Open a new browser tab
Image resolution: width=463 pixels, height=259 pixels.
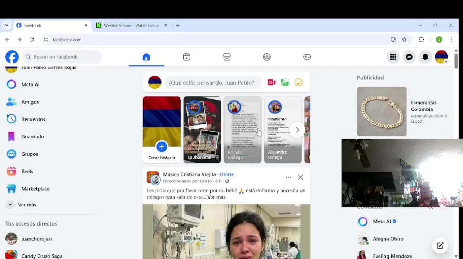178,26
